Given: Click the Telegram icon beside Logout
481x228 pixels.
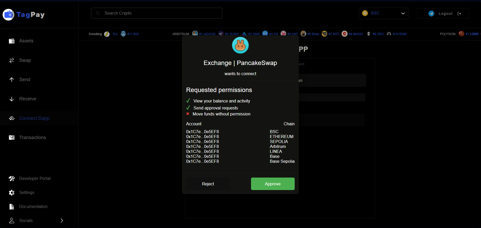Looking at the screenshot, I should click(x=431, y=14).
